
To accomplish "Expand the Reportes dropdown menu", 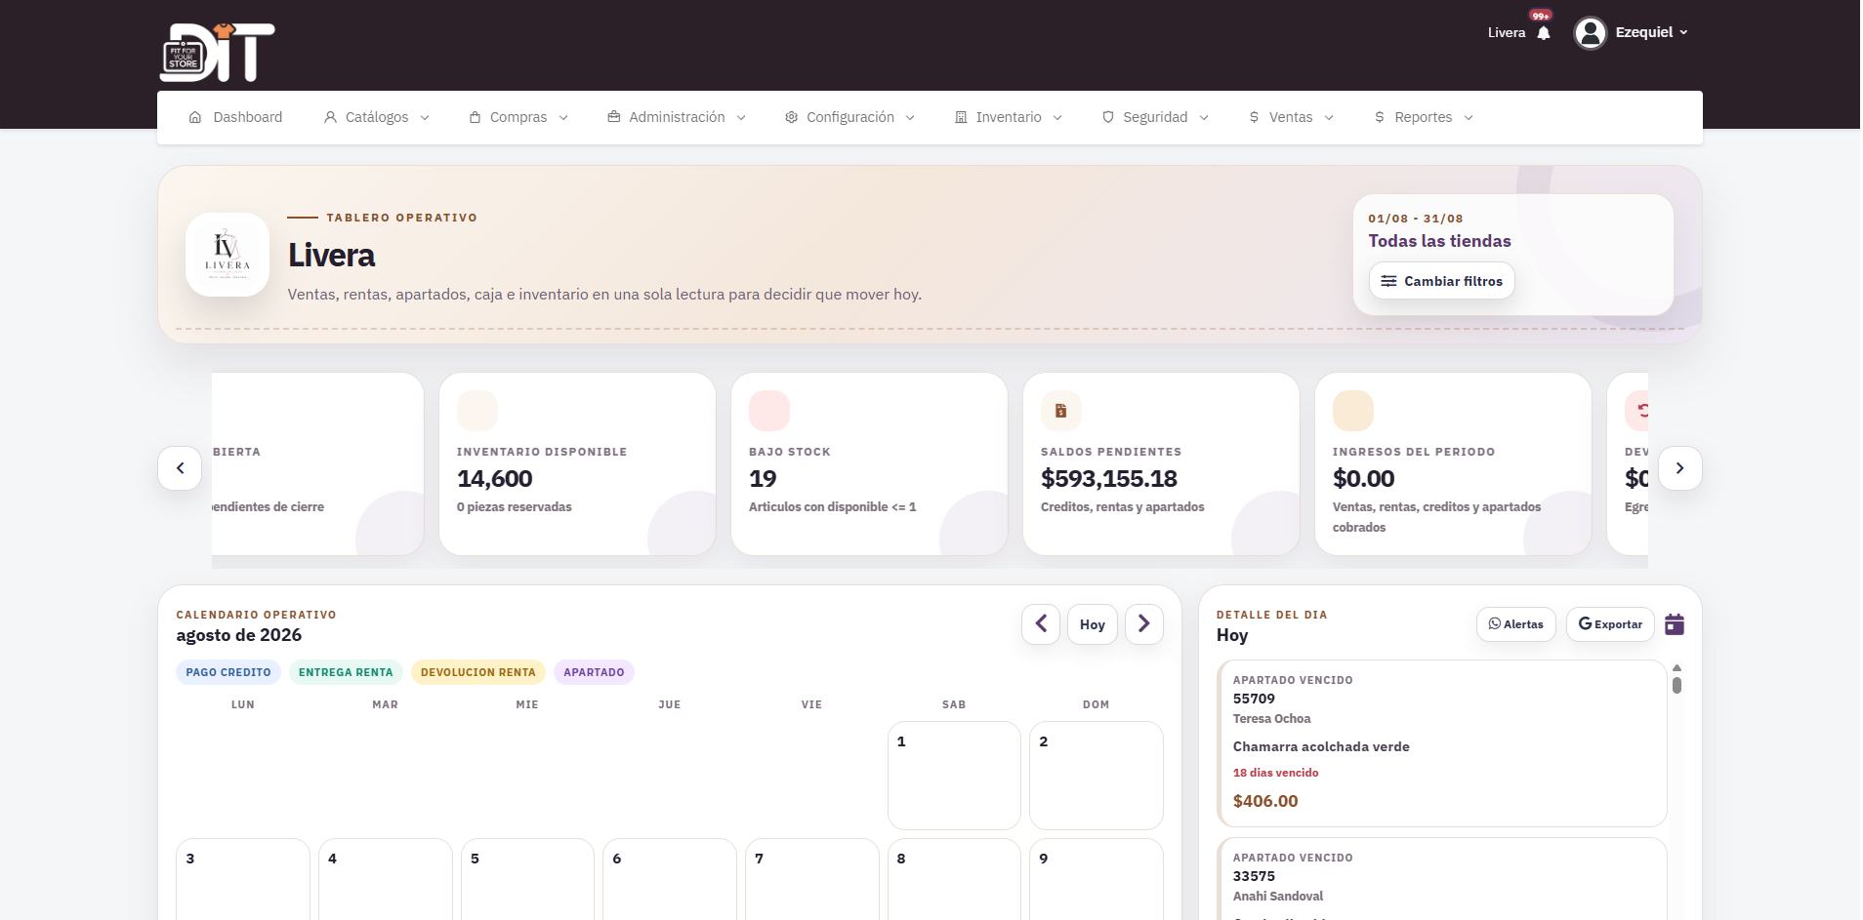I will (x=1424, y=117).
